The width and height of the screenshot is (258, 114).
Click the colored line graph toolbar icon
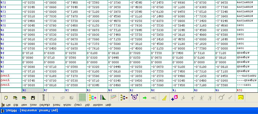(x=114, y=97)
